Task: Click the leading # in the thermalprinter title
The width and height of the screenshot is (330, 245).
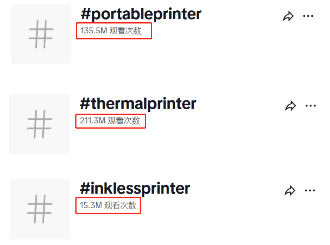Action: 85,103
